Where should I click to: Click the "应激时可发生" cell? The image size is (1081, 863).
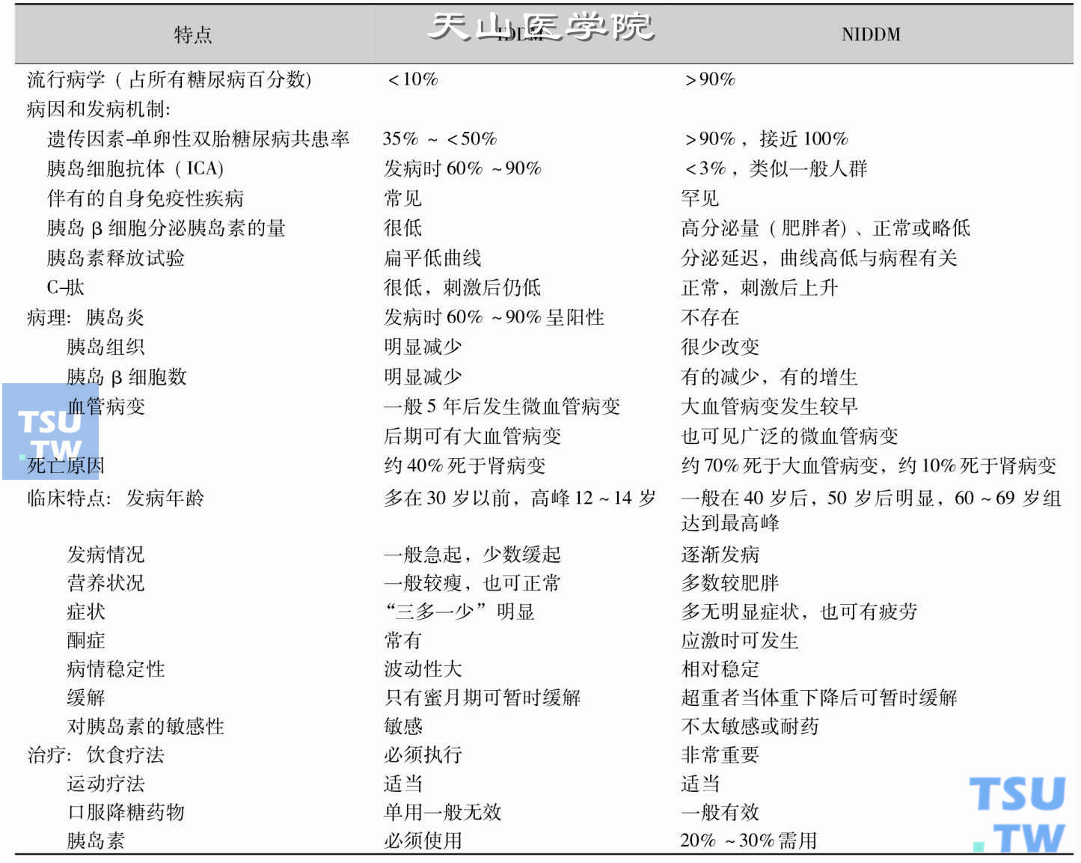[x=740, y=641]
